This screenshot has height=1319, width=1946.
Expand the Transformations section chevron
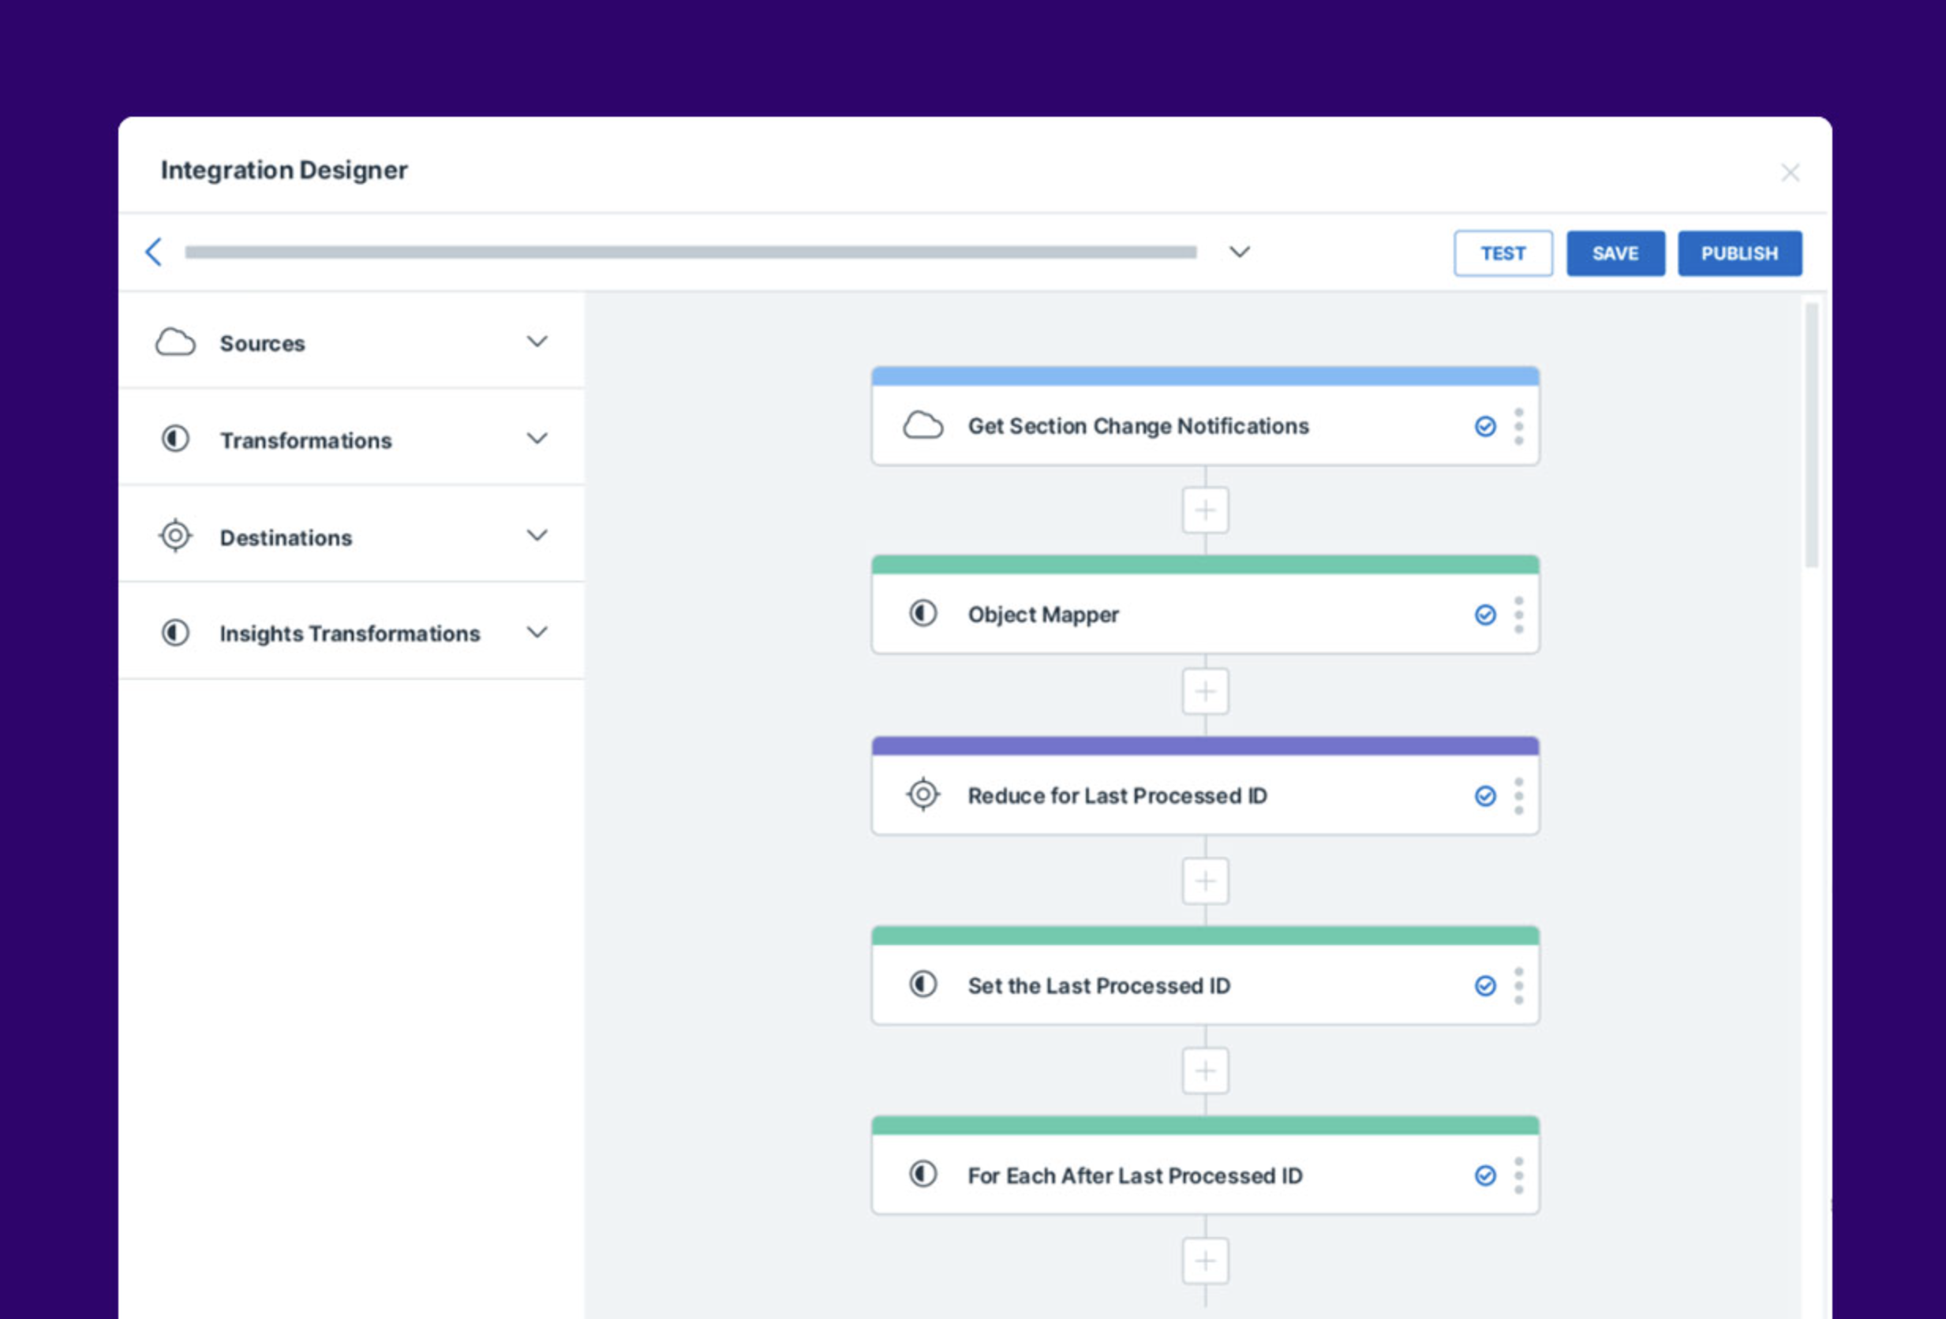(537, 439)
